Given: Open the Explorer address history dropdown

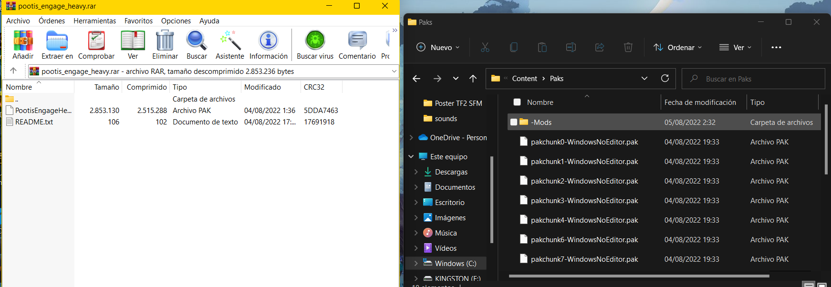Looking at the screenshot, I should [644, 78].
